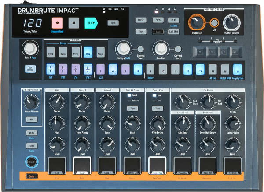Click the Swing / Shift knob
The image size is (264, 192).
click(124, 49)
